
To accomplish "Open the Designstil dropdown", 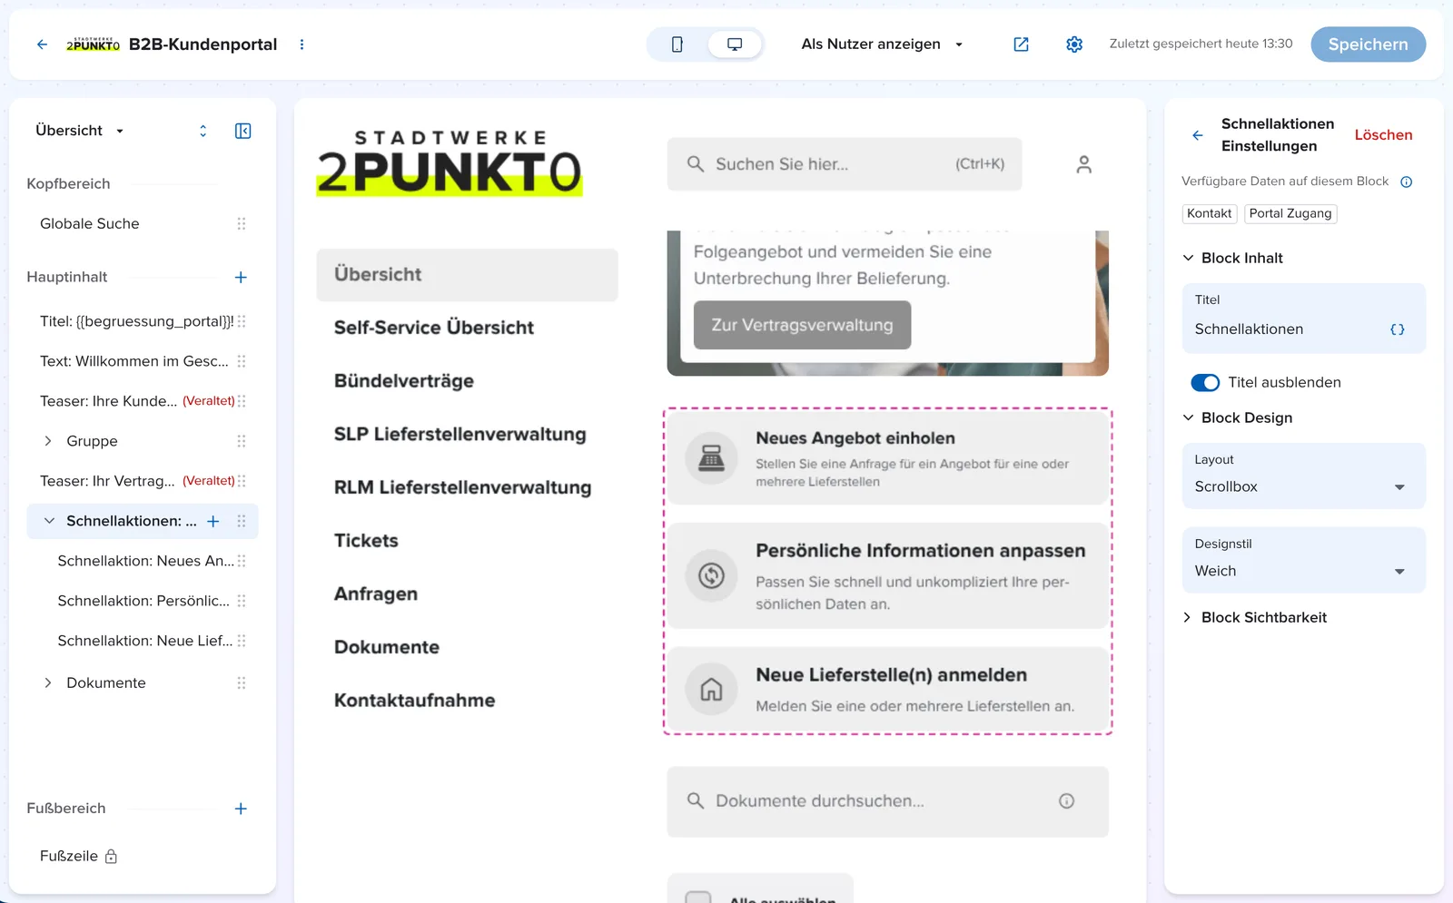I will click(1303, 561).
